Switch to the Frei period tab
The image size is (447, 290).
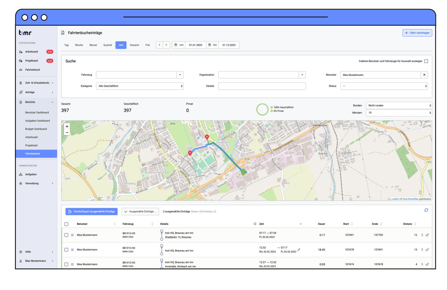click(x=148, y=45)
